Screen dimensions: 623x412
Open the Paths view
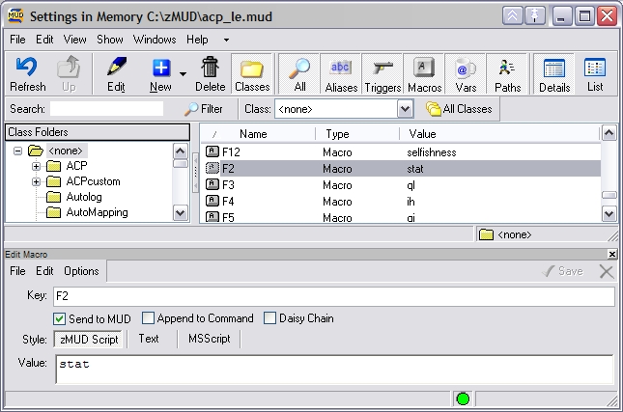pyautogui.click(x=508, y=74)
